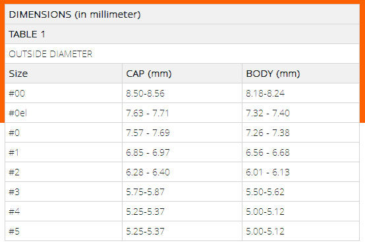The height and width of the screenshot is (247, 365).
Task: Select the #00 size cell
Action: (x=63, y=93)
